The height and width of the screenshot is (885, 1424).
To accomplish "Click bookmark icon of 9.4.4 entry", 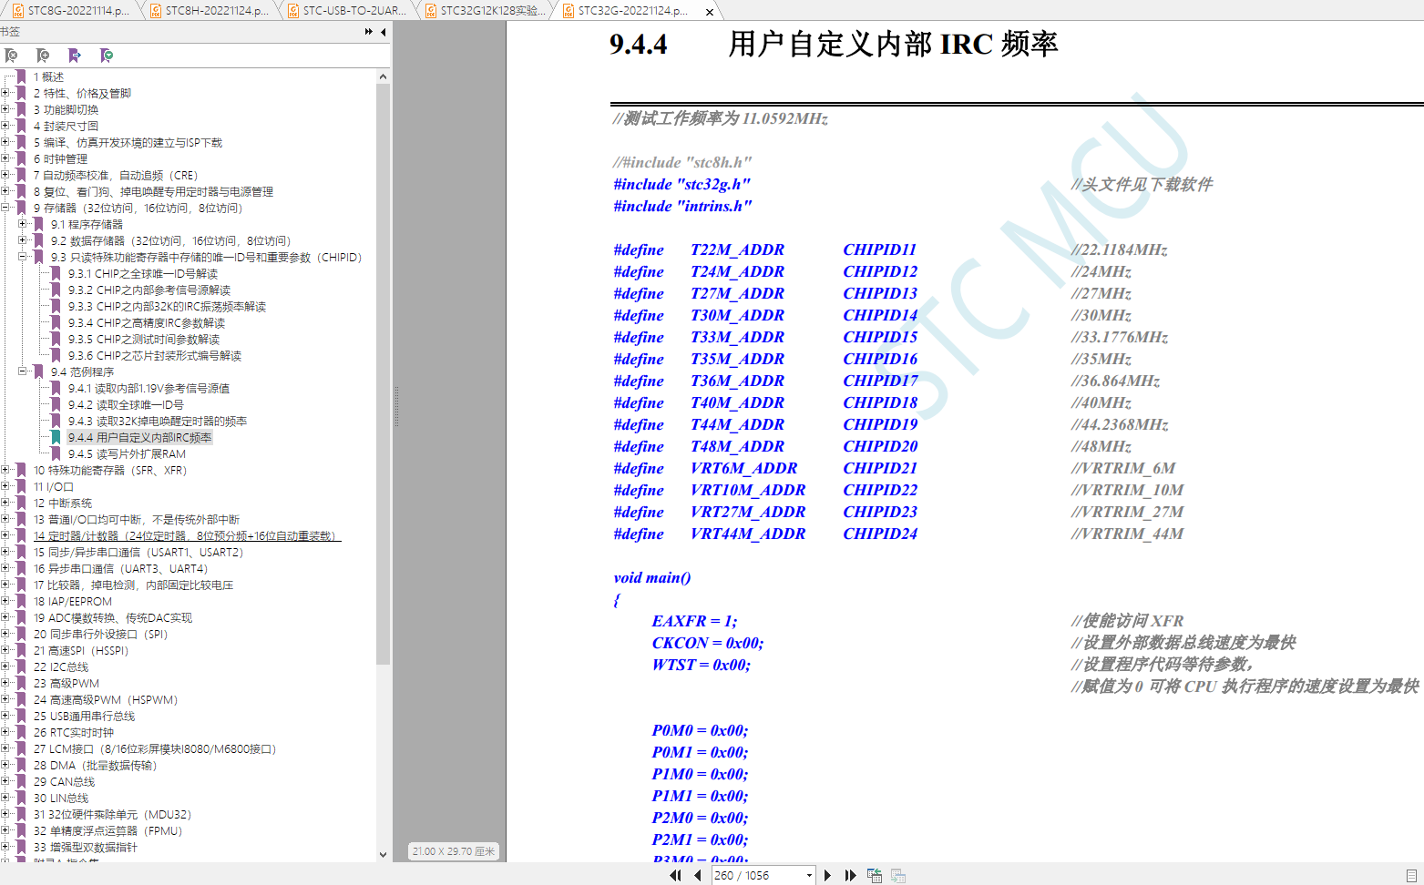I will pyautogui.click(x=56, y=437).
